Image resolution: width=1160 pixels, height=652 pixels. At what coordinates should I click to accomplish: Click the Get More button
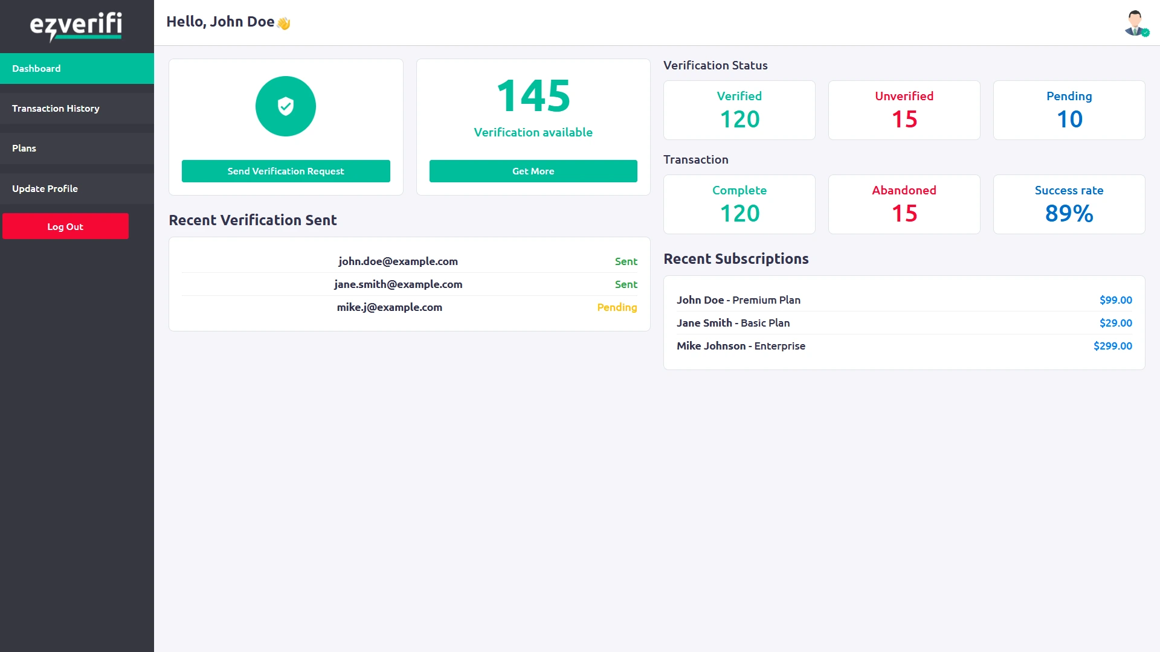coord(533,171)
